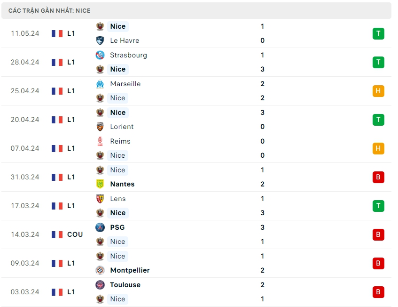The height and width of the screenshot is (307, 398).
Task: Click the Montpellier team crest
Action: 100,270
